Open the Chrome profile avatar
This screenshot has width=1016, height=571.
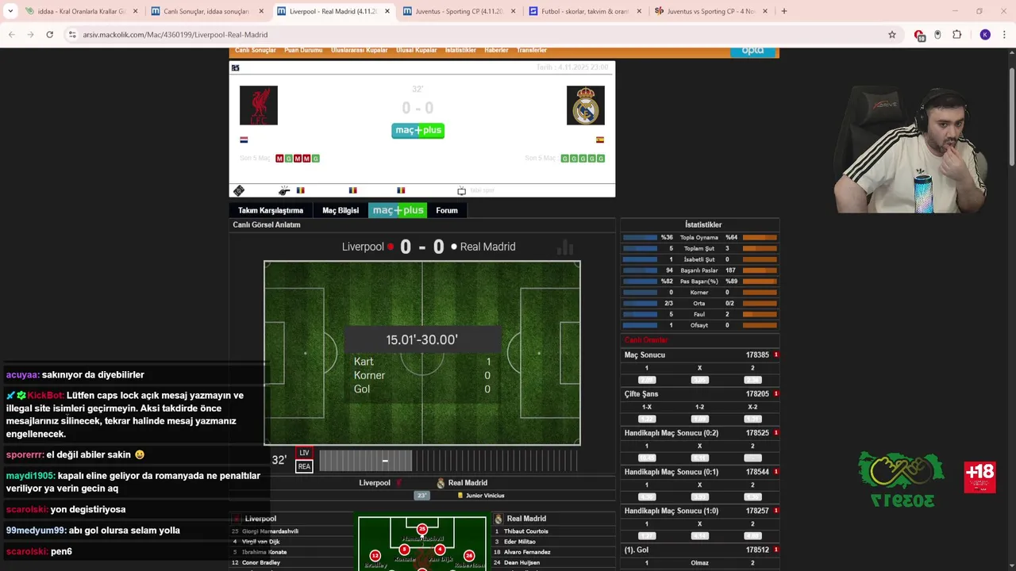pos(985,35)
